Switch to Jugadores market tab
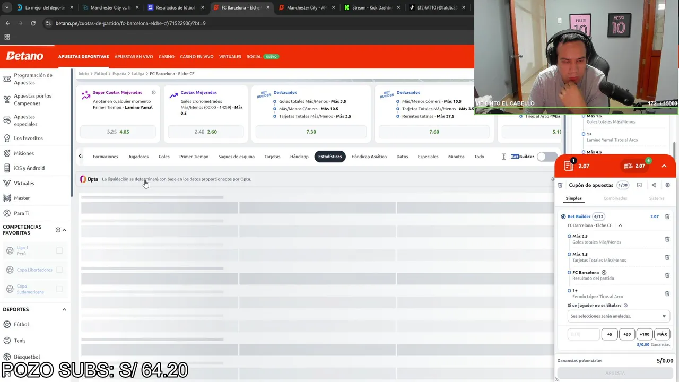 (x=138, y=157)
